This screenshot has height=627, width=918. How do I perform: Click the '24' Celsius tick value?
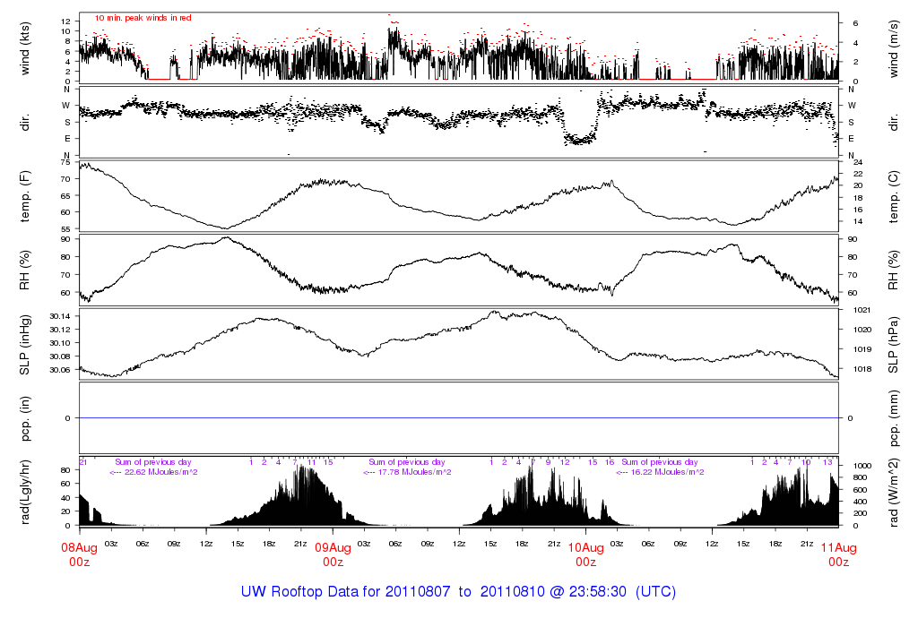pyautogui.click(x=858, y=162)
